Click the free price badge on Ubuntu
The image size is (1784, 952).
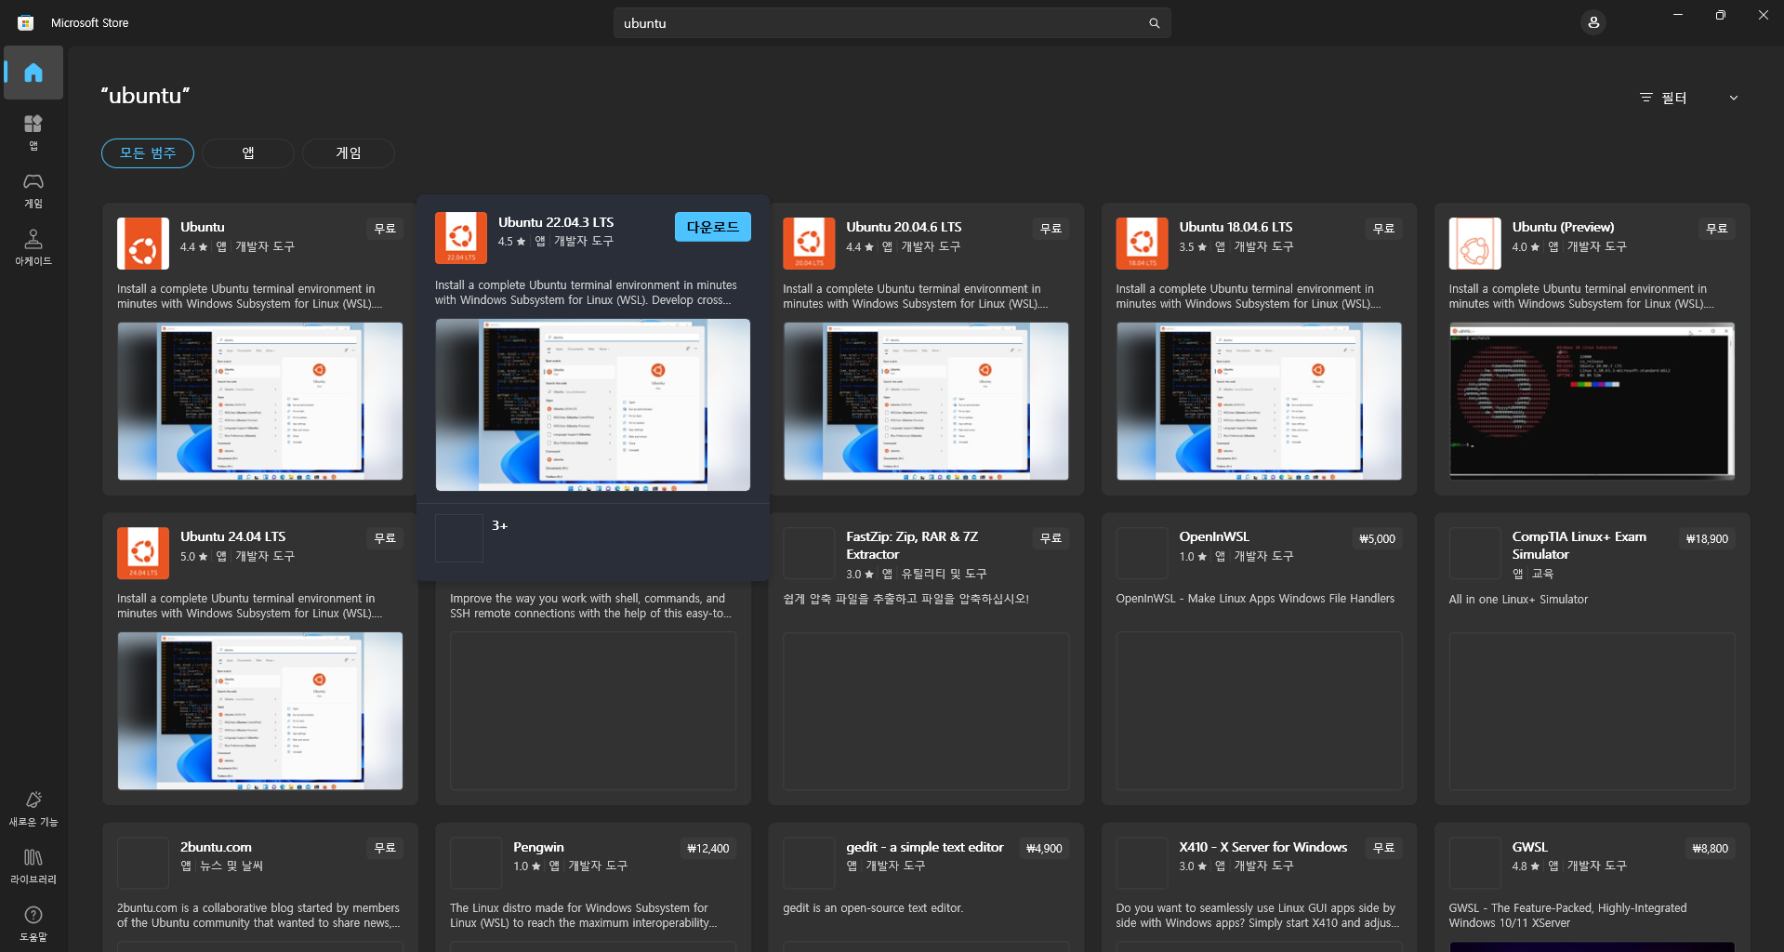click(385, 229)
